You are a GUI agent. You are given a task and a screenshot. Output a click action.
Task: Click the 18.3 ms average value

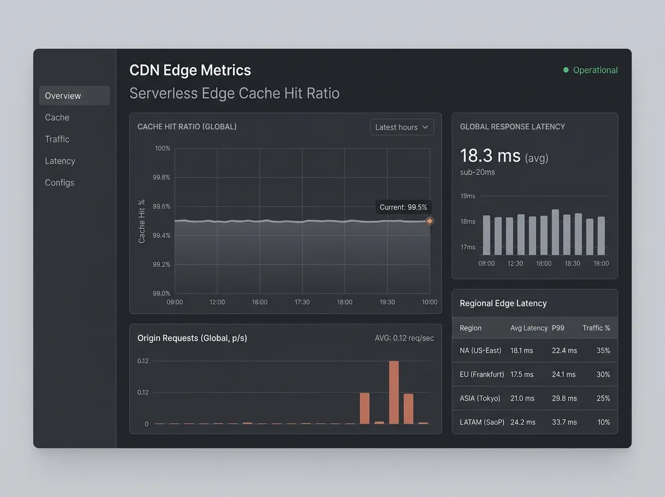pos(490,155)
